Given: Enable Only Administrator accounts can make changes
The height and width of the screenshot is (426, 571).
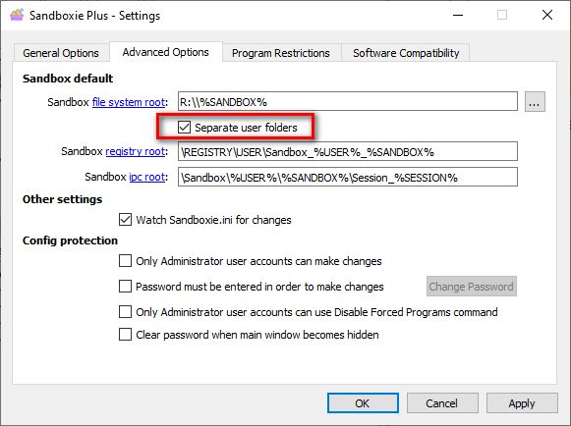Looking at the screenshot, I should 125,261.
